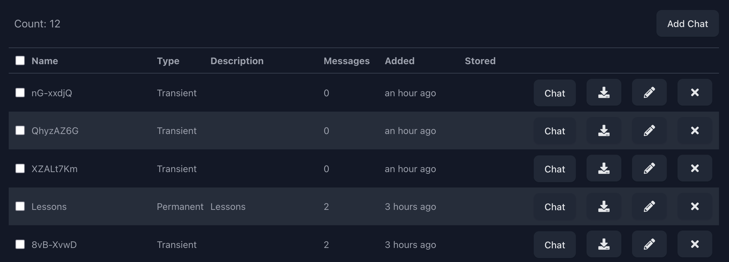Click the Messages column header
This screenshot has height=262, width=729.
[x=346, y=61]
